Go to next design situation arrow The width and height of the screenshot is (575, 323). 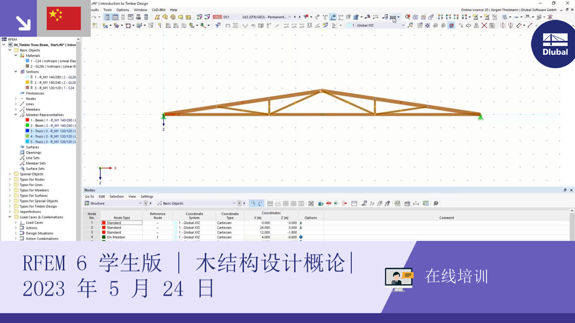pyautogui.click(x=299, y=17)
